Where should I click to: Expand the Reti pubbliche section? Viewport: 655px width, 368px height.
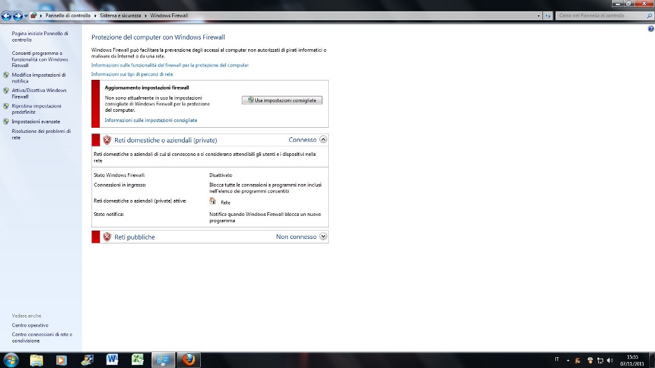click(x=323, y=236)
